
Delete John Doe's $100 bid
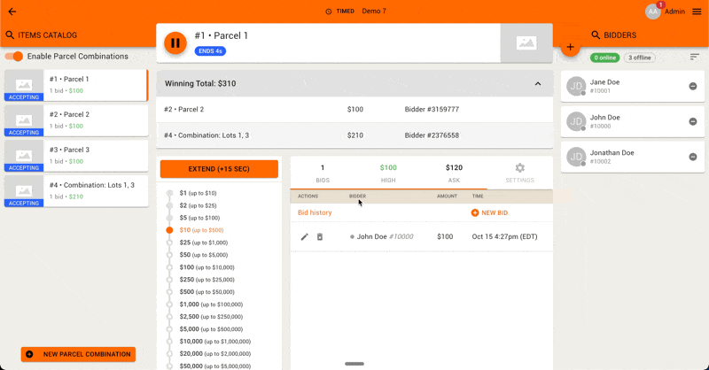click(320, 236)
